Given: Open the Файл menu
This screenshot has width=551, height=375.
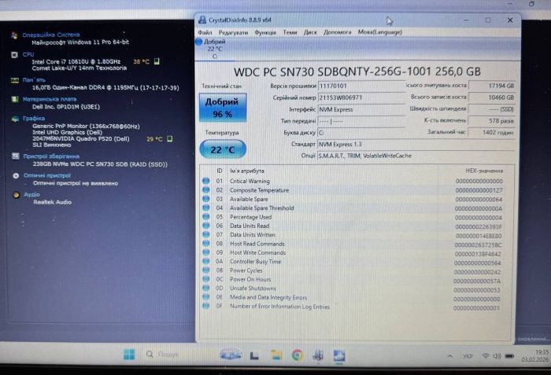Looking at the screenshot, I should pyautogui.click(x=205, y=32).
